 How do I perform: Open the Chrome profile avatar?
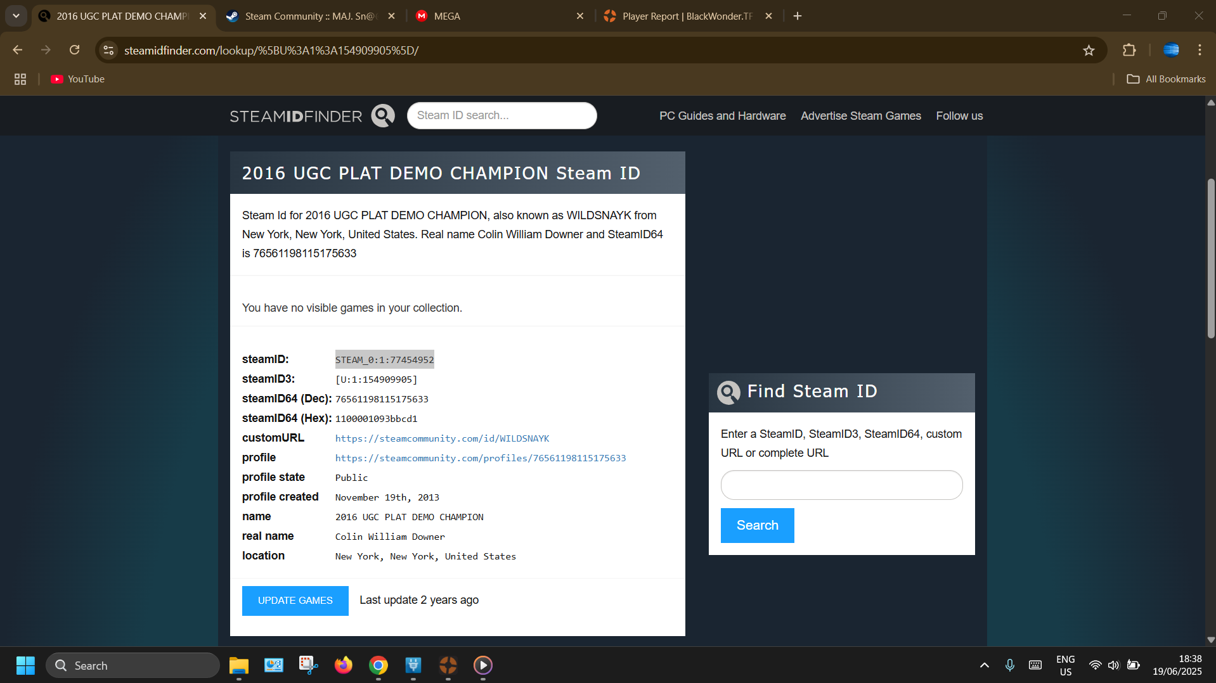(x=1171, y=50)
